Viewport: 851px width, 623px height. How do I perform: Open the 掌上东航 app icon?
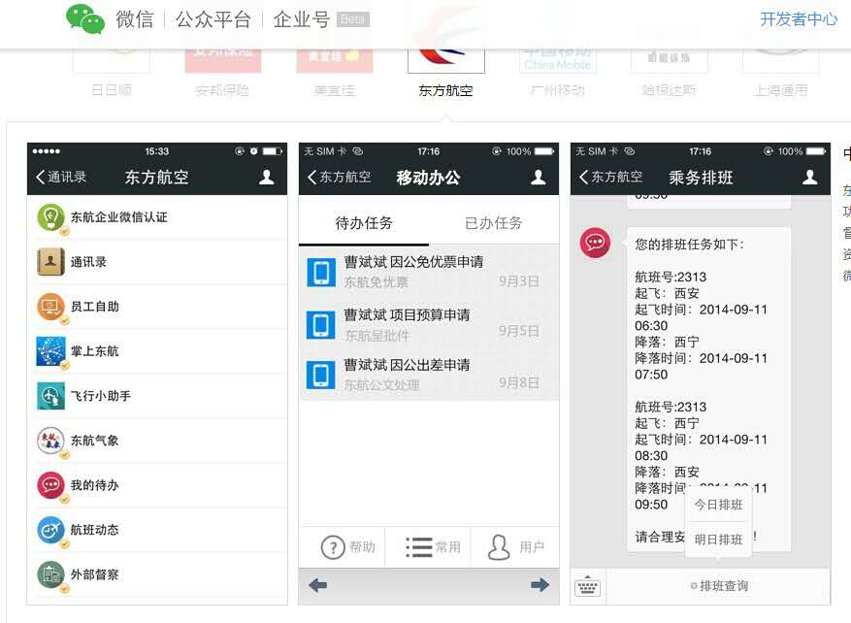[50, 351]
